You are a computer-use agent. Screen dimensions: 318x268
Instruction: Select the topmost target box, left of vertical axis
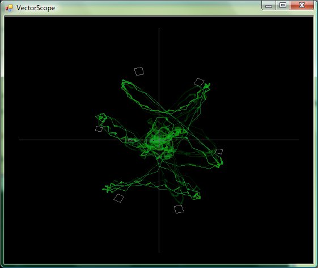tap(139, 72)
